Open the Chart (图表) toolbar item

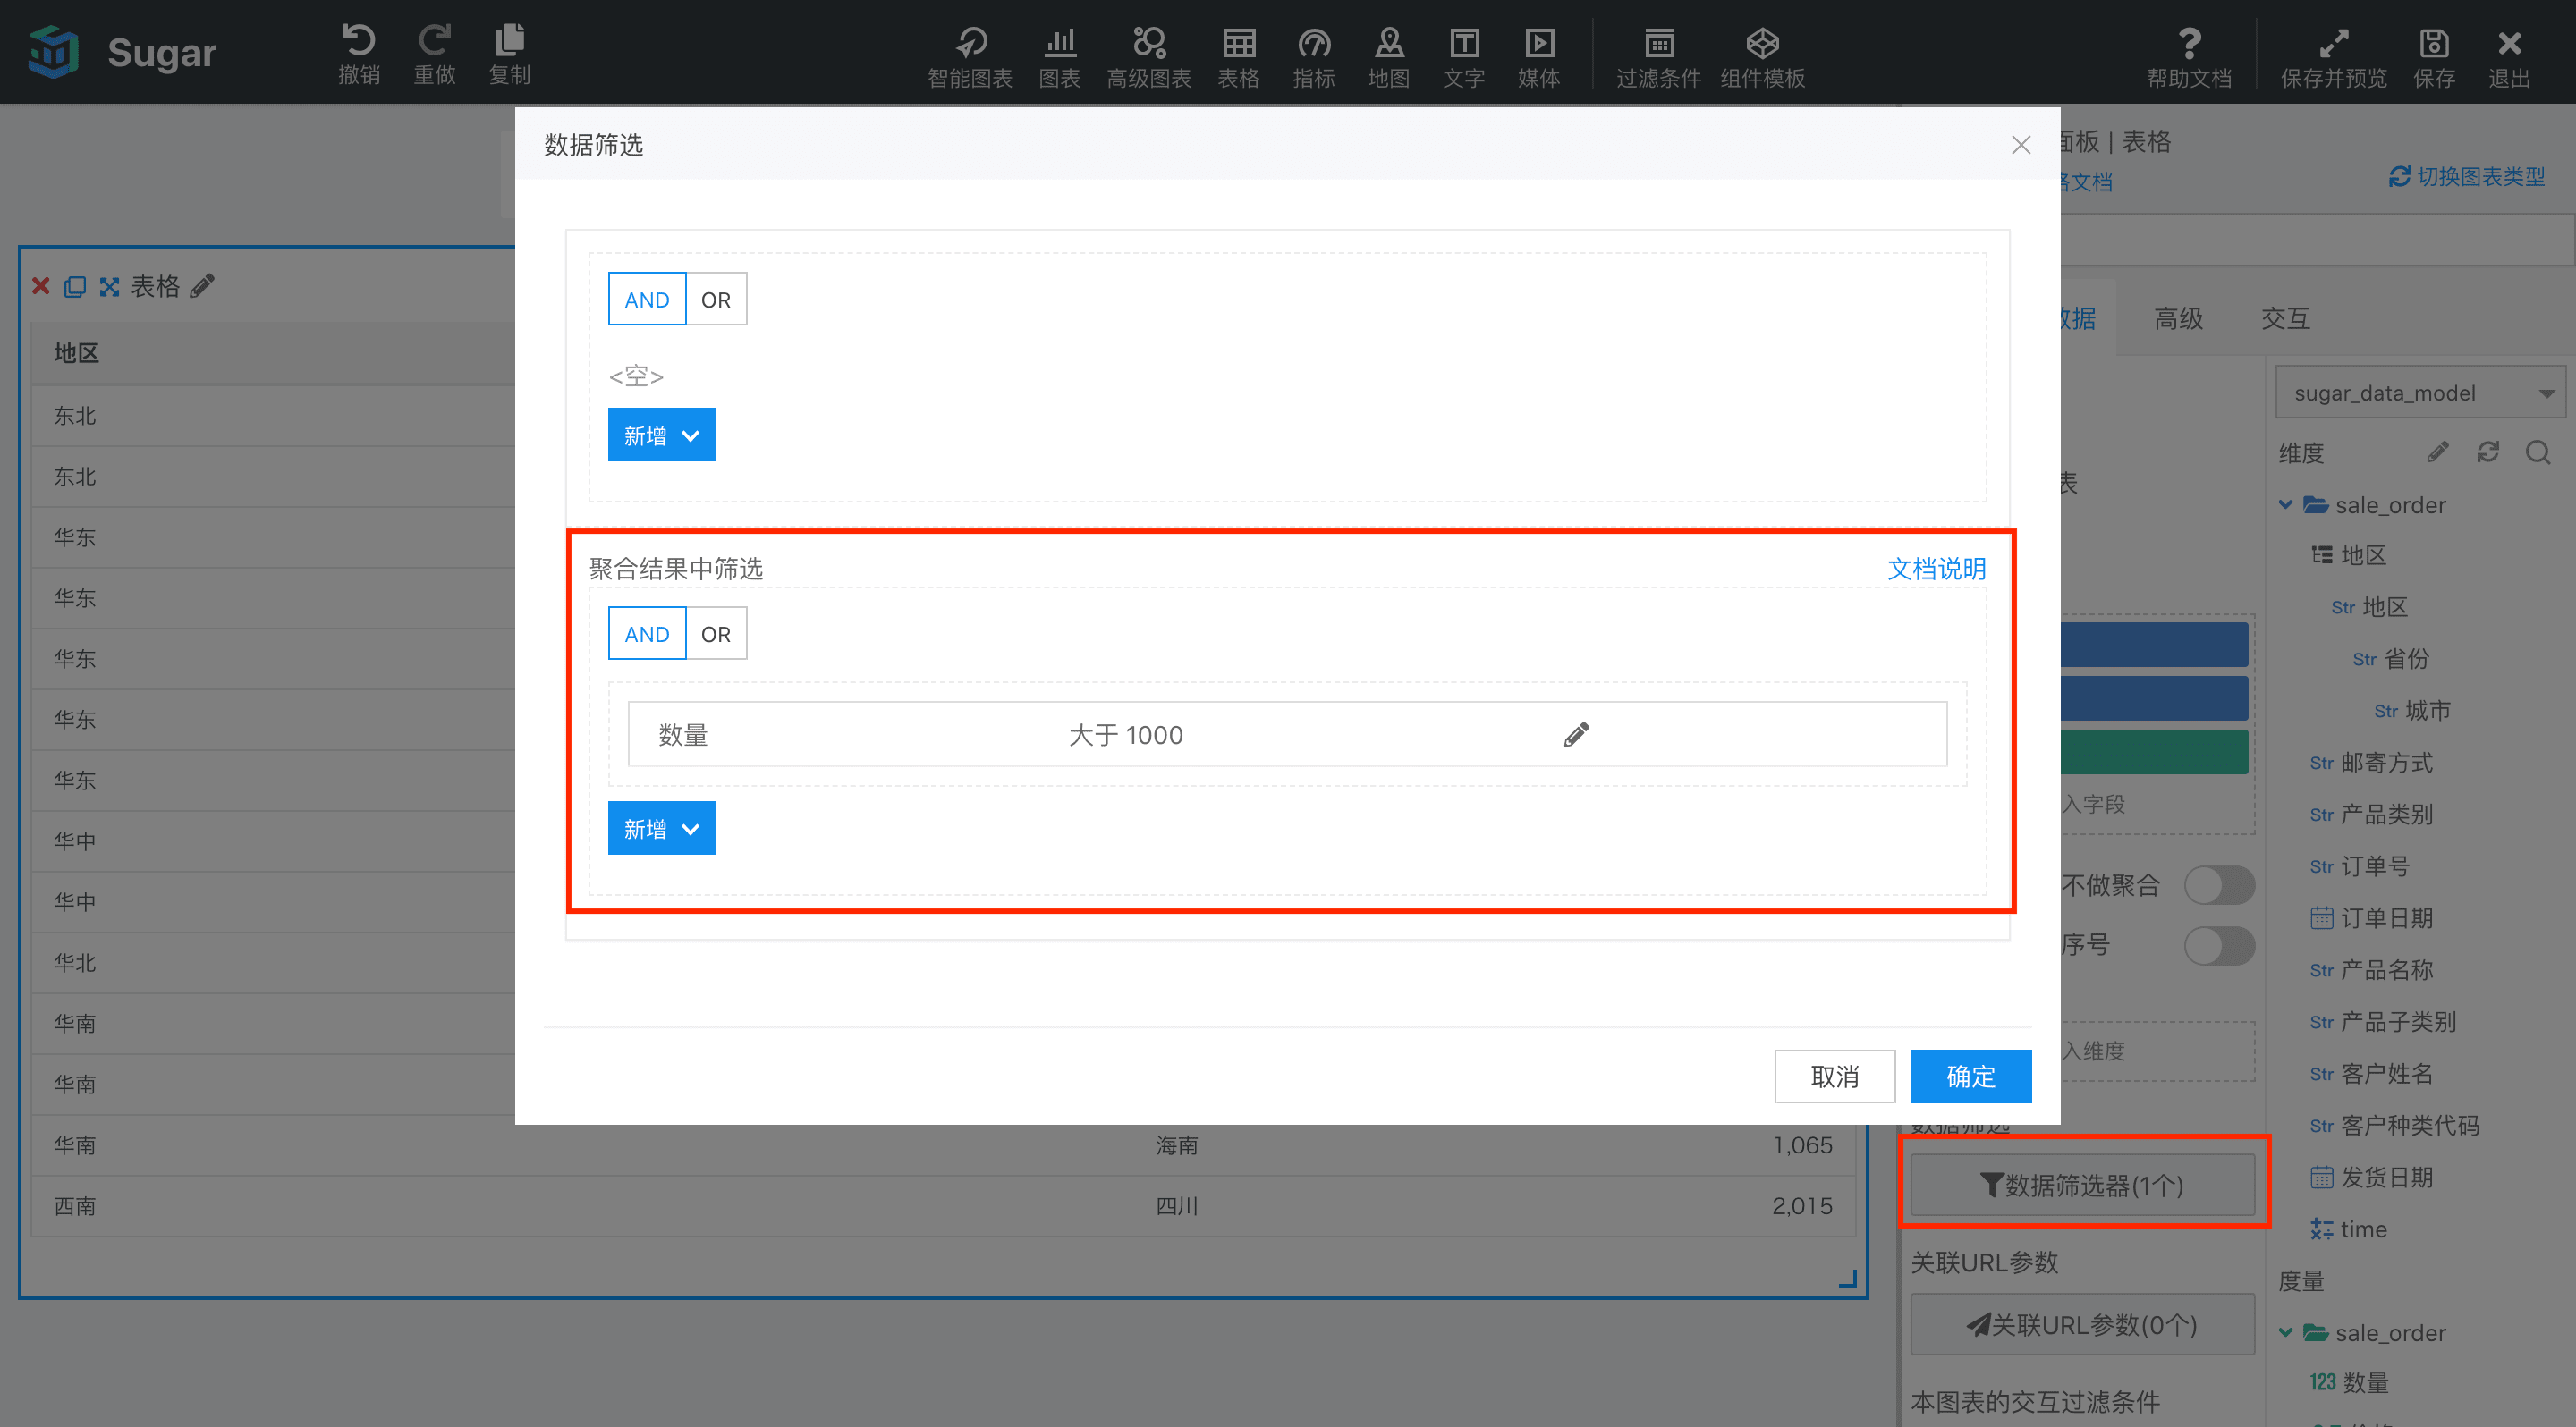tap(1059, 57)
